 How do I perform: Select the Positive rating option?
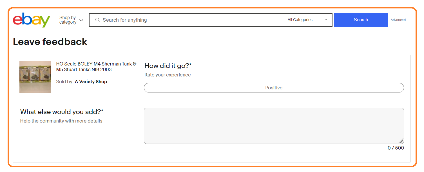coord(274,88)
